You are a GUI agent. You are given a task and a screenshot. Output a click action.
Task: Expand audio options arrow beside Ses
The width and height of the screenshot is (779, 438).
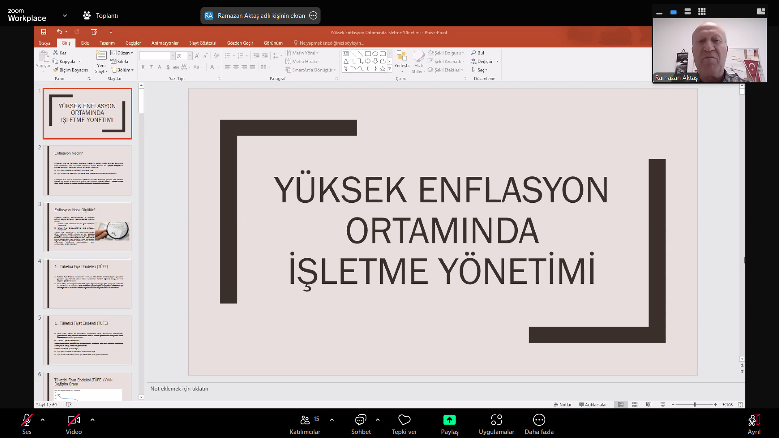tap(43, 420)
